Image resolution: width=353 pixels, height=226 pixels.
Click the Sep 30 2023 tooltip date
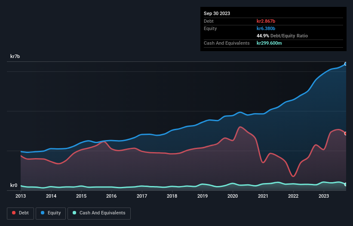(x=217, y=13)
